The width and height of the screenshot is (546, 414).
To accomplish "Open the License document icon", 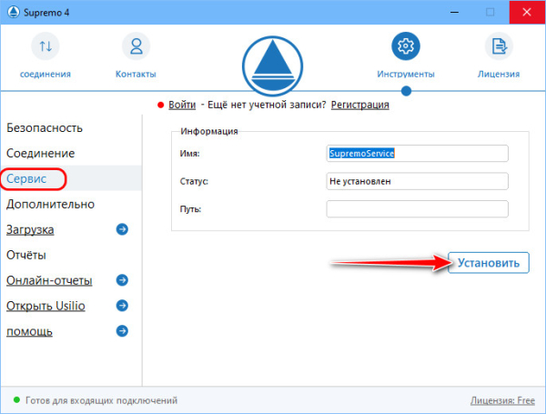I will pos(498,45).
